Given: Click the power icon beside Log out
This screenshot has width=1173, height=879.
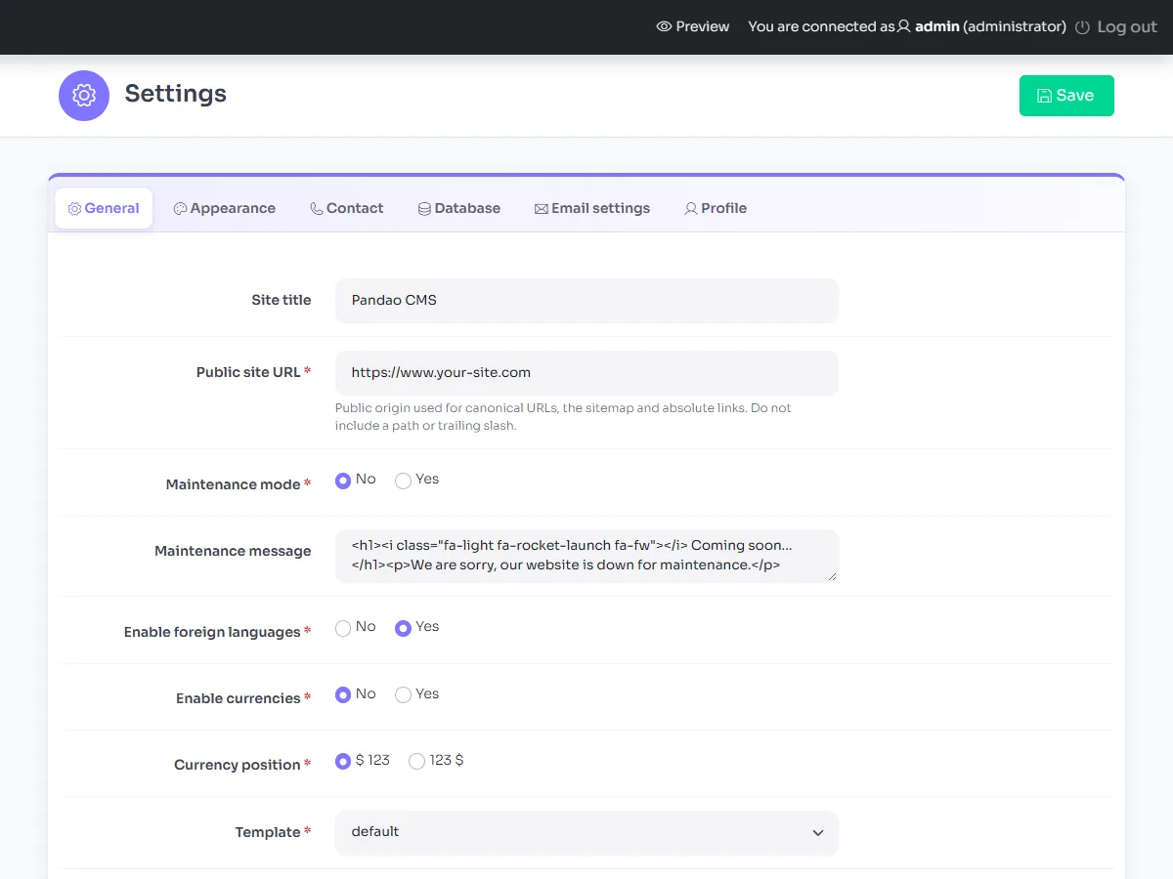Looking at the screenshot, I should point(1082,27).
